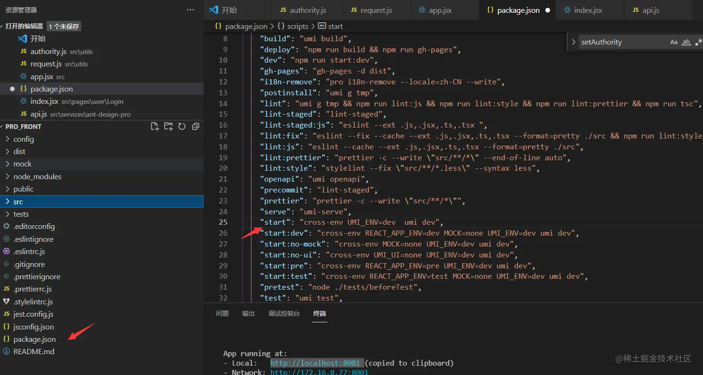Click the 1 个未保存 unsaved badge
Image resolution: width=703 pixels, height=375 pixels.
coord(64,27)
